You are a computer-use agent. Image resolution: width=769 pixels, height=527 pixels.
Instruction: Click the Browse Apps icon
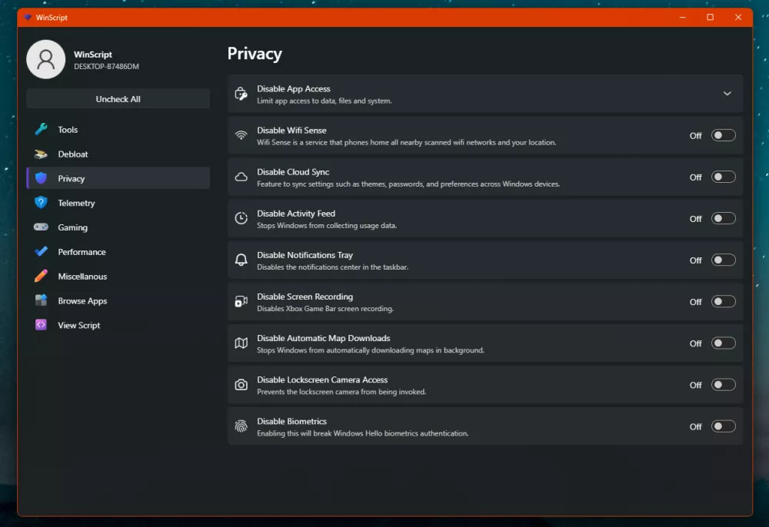[42, 301]
